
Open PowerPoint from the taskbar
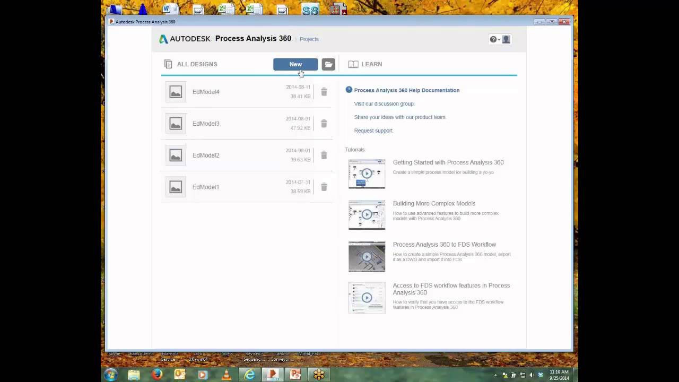click(295, 375)
